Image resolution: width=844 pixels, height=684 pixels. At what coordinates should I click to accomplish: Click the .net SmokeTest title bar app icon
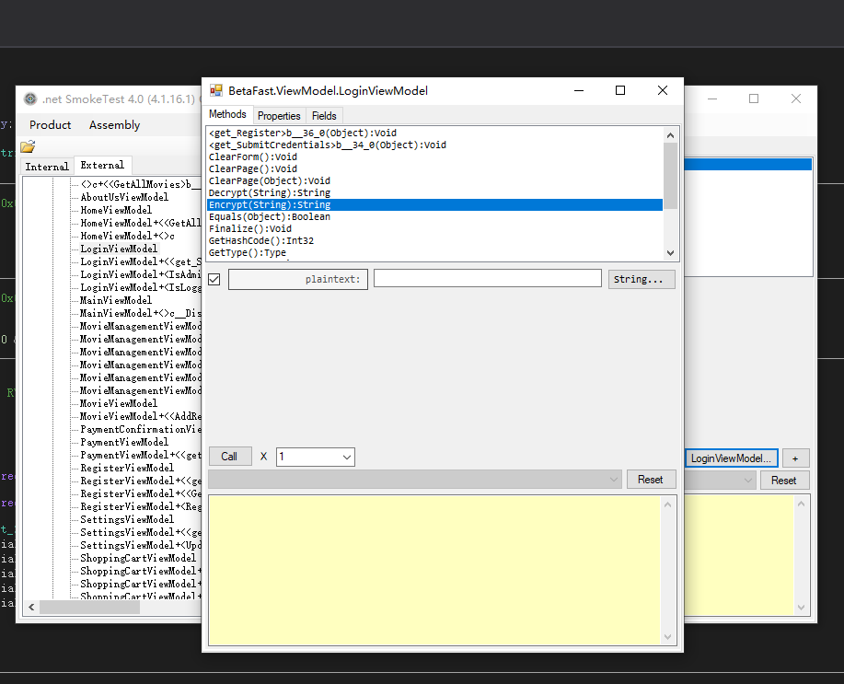tap(30, 99)
